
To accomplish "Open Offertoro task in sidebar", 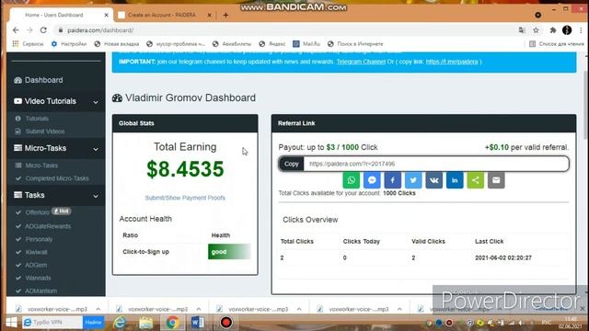I will pos(37,212).
